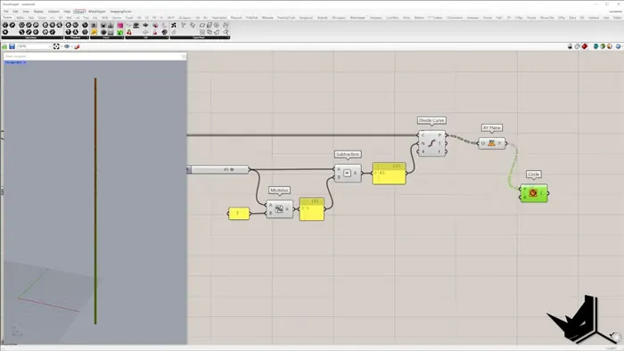624x351 pixels.
Task: Click the blue sphere icon at toolbar end
Action: click(618, 46)
